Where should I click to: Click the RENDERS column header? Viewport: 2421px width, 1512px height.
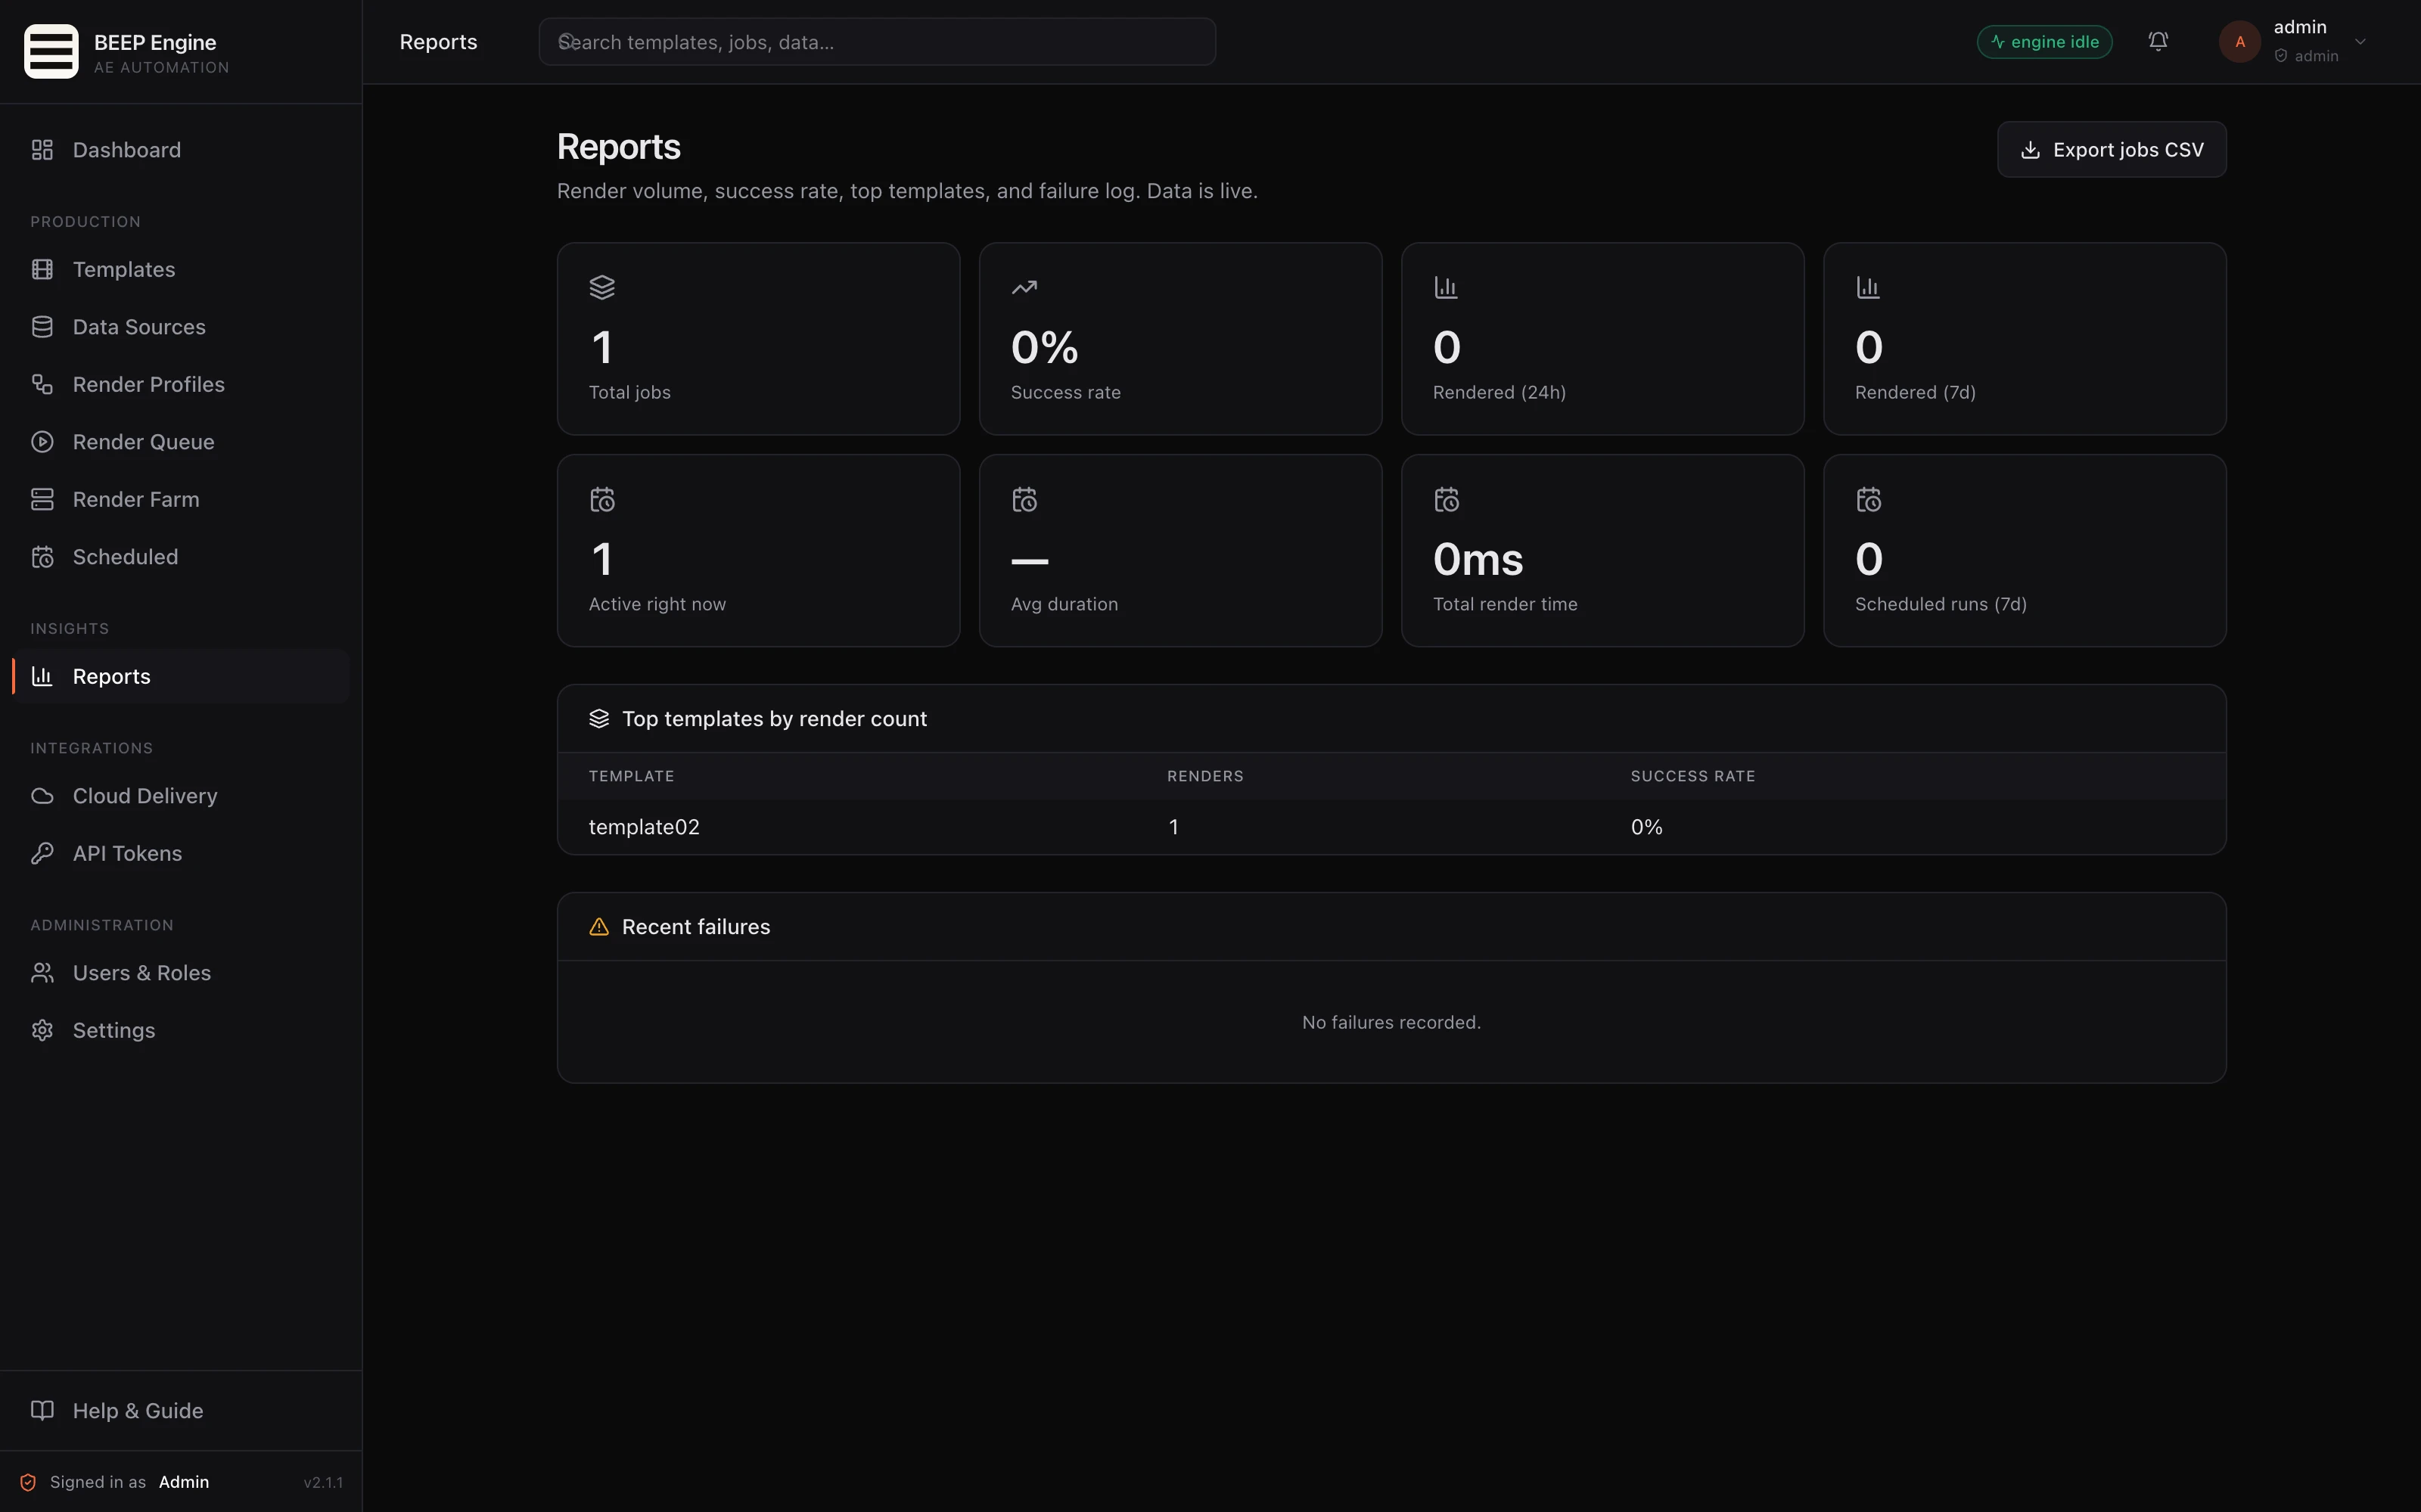pyautogui.click(x=1205, y=776)
